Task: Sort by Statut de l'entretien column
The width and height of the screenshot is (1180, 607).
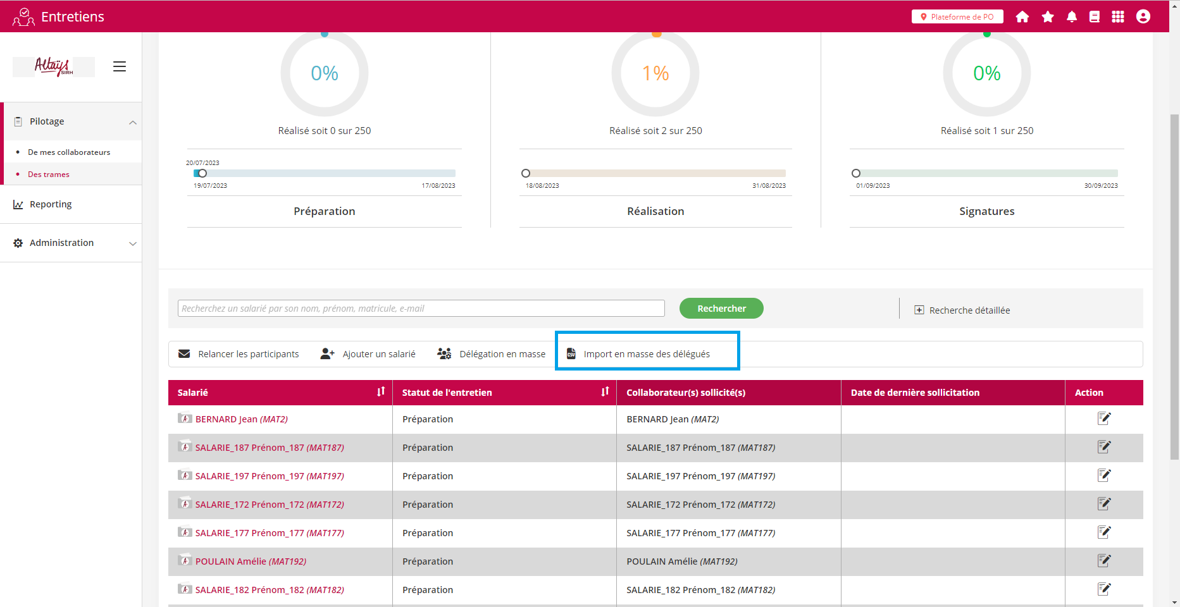Action: (x=605, y=392)
